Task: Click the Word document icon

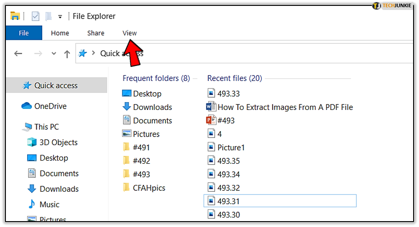Action: pos(211,107)
